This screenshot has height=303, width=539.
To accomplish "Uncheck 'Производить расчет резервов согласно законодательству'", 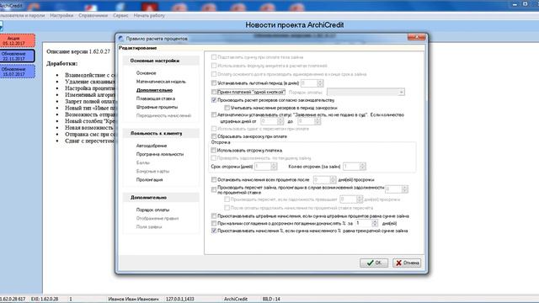I will (214, 100).
